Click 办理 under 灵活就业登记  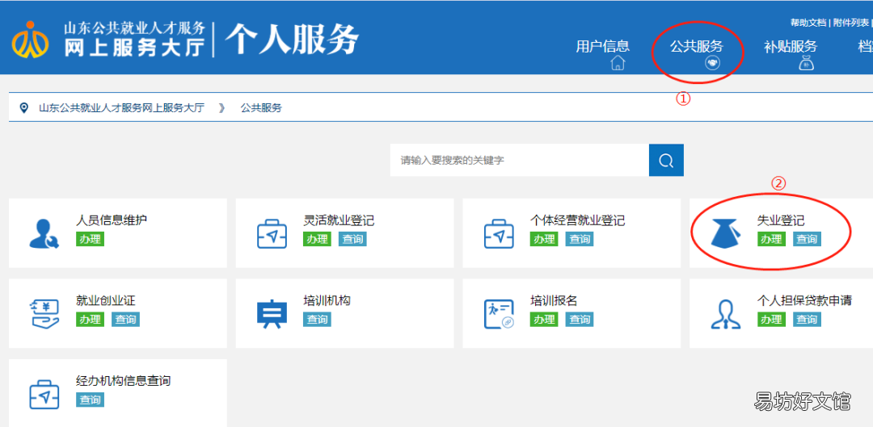tap(318, 239)
